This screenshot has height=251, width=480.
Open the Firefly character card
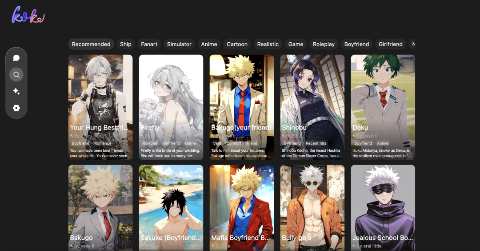(x=171, y=107)
